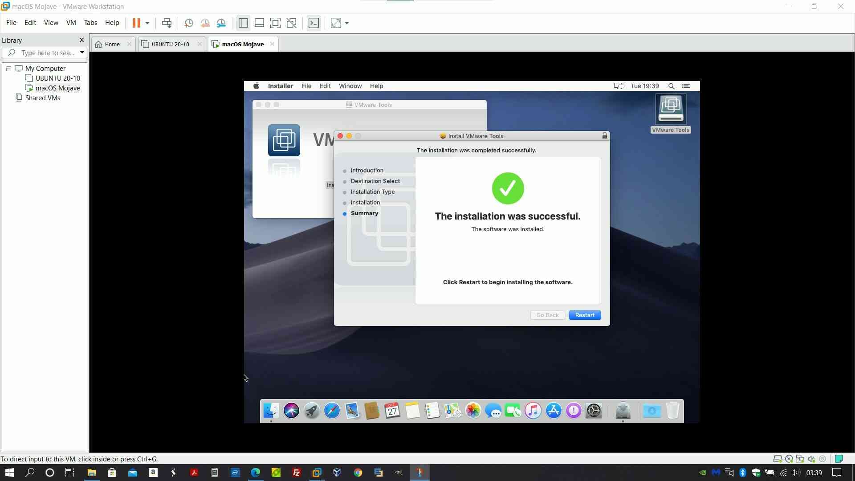Pause the VM with the suspend icon
This screenshot has width=855, height=481.
pos(136,23)
